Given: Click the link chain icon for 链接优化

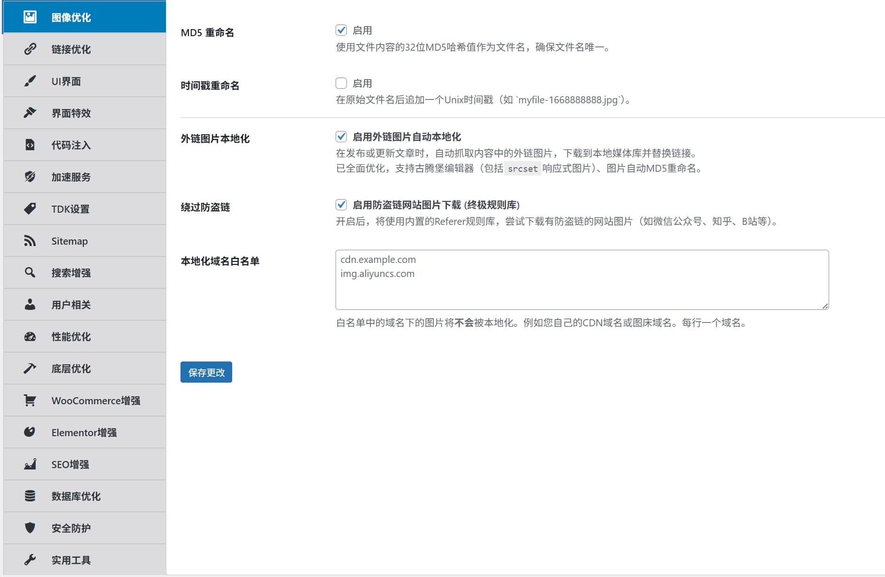Looking at the screenshot, I should coord(30,49).
